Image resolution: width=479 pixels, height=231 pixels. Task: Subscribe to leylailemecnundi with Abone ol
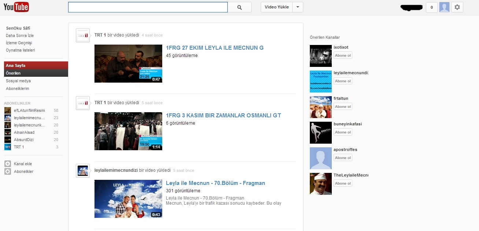click(x=343, y=81)
